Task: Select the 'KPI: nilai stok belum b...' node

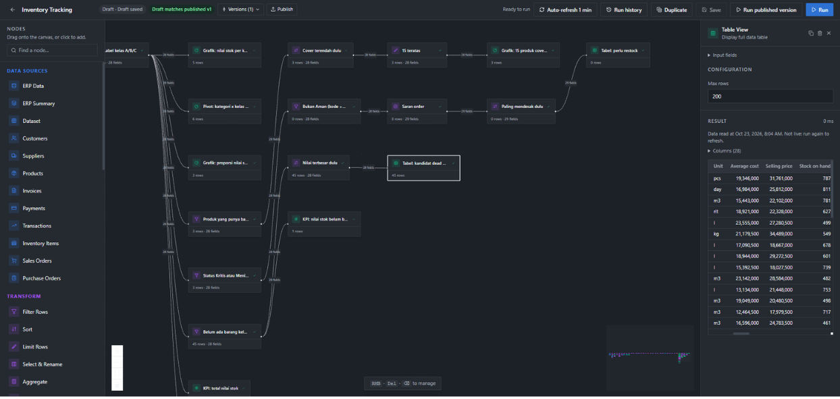Action: pyautogui.click(x=324, y=224)
